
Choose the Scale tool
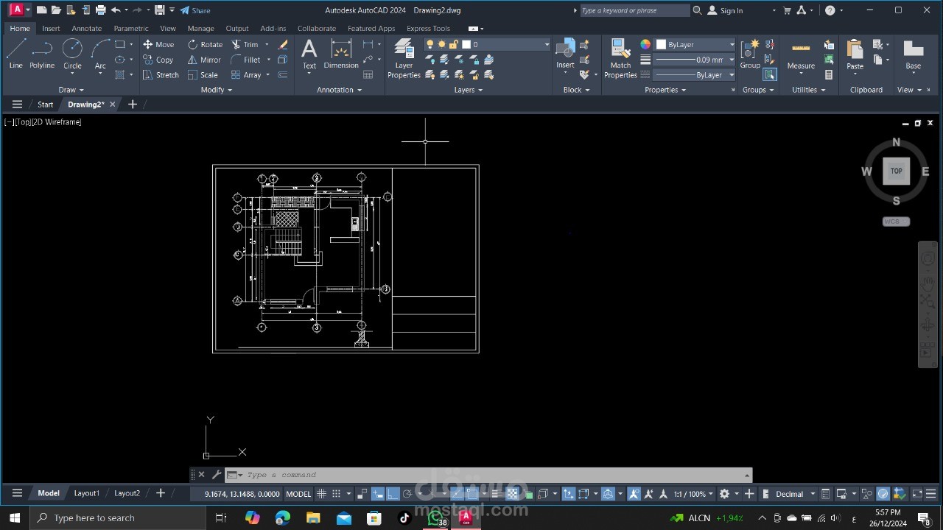[203, 75]
